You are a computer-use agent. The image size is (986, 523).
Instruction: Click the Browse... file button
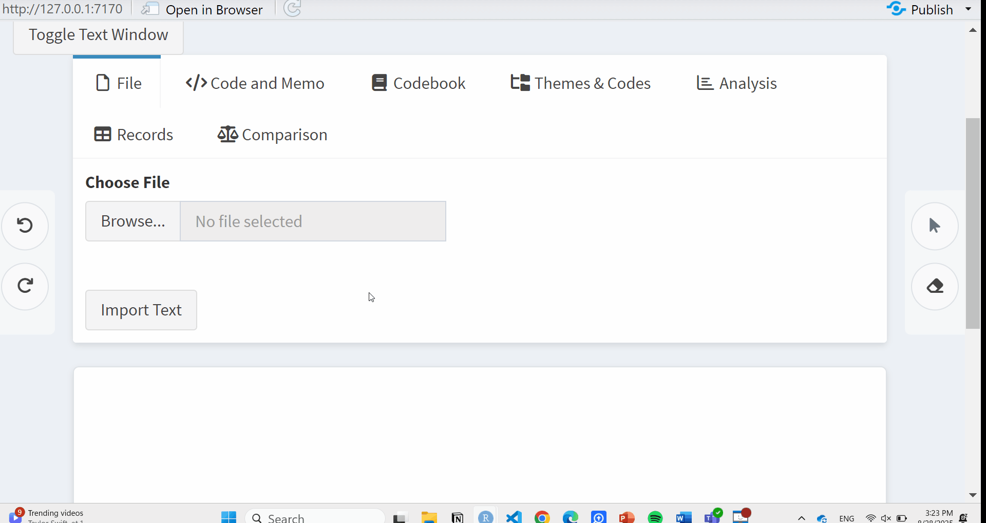tap(133, 221)
